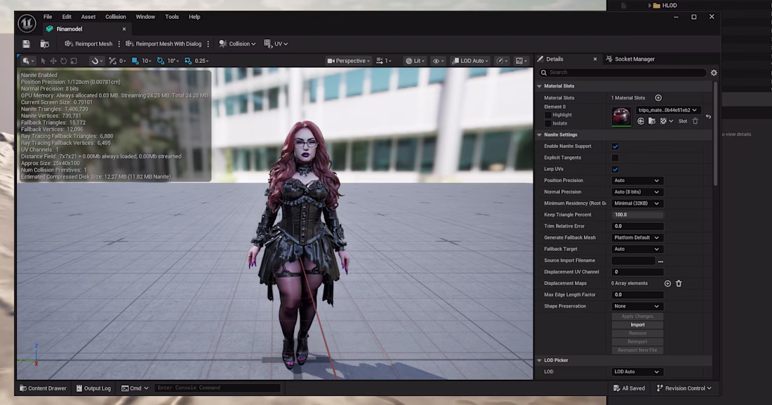Screen dimensions: 772x405
Task: Open the viewport show-flags eye menu
Action: pos(438,61)
